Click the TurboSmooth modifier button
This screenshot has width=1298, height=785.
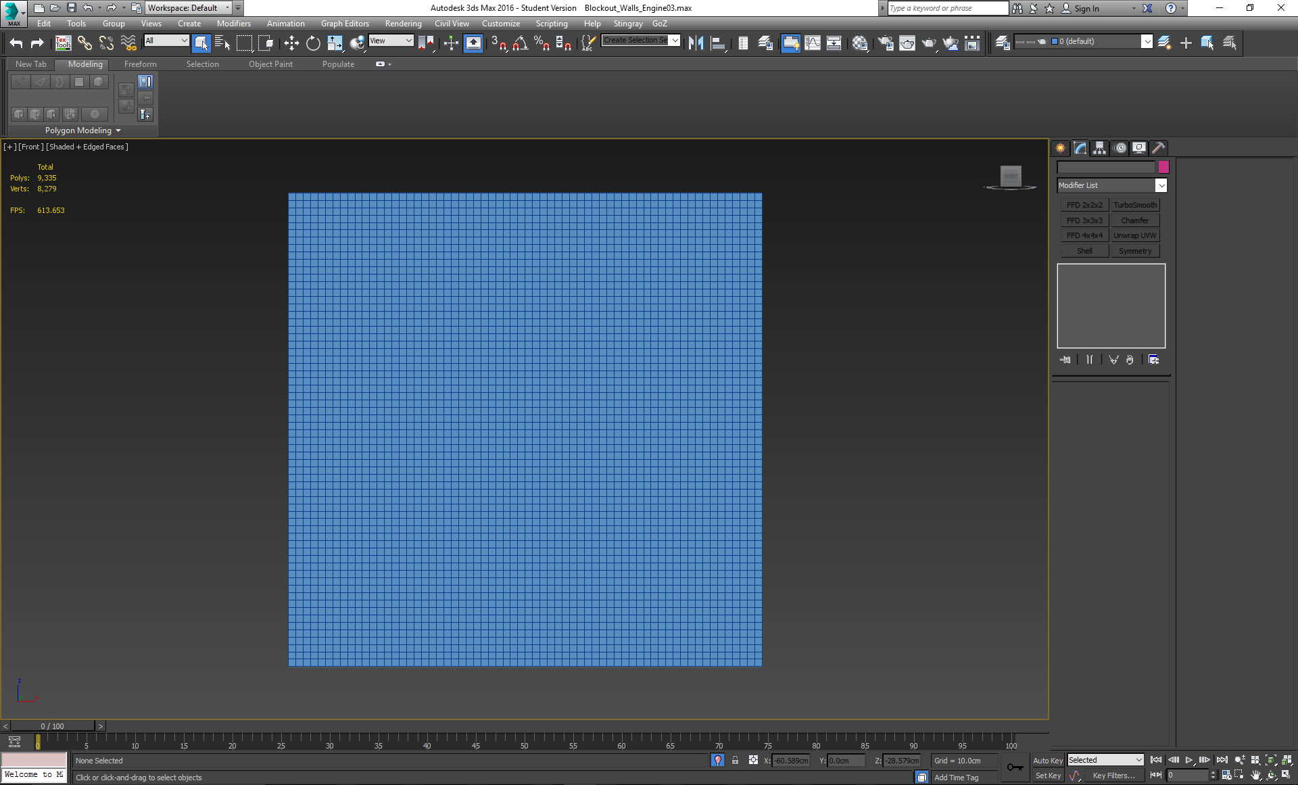1135,205
